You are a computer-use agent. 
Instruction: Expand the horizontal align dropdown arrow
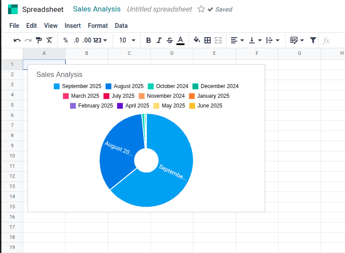[x=242, y=40]
